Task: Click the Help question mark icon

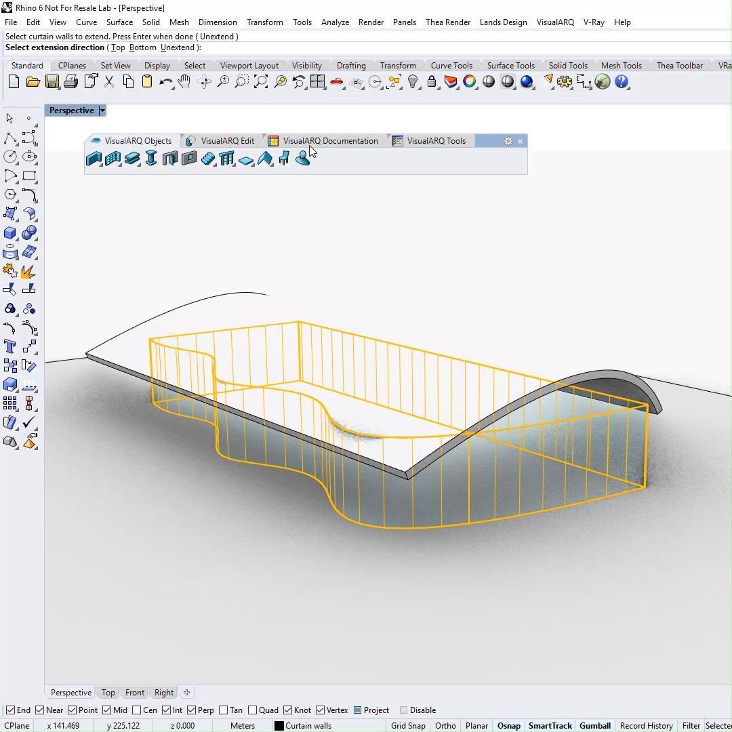Action: click(622, 82)
